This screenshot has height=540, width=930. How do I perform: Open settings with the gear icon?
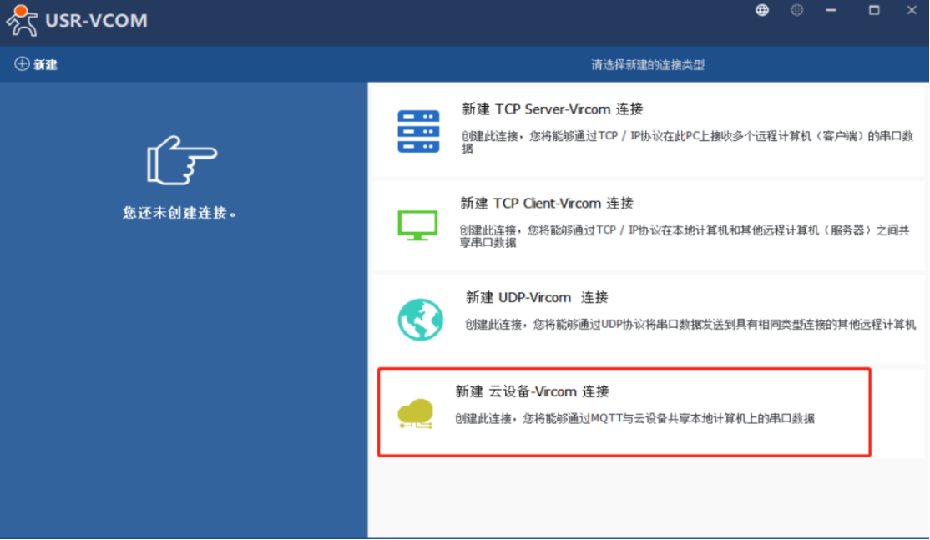[x=796, y=10]
